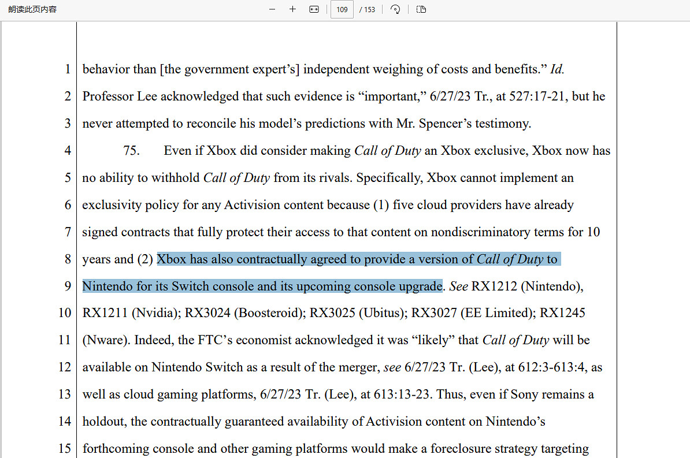Rotate the page with the rotate icon

coord(395,9)
